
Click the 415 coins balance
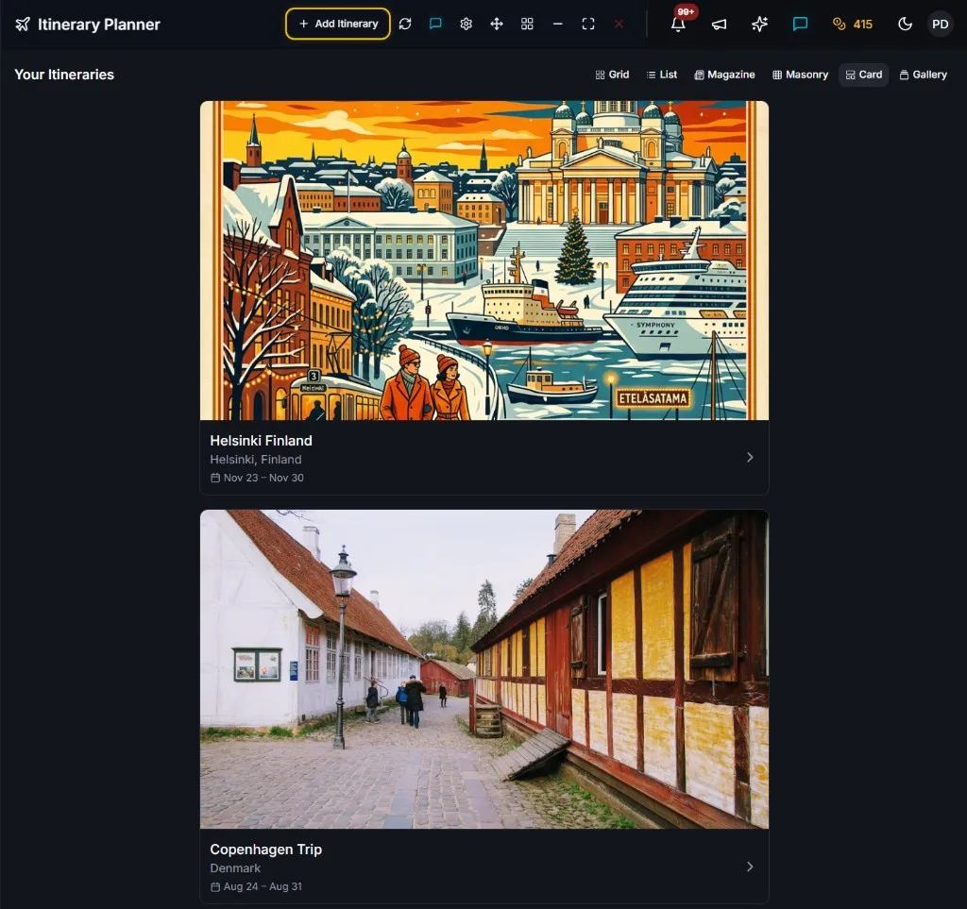pyautogui.click(x=853, y=24)
